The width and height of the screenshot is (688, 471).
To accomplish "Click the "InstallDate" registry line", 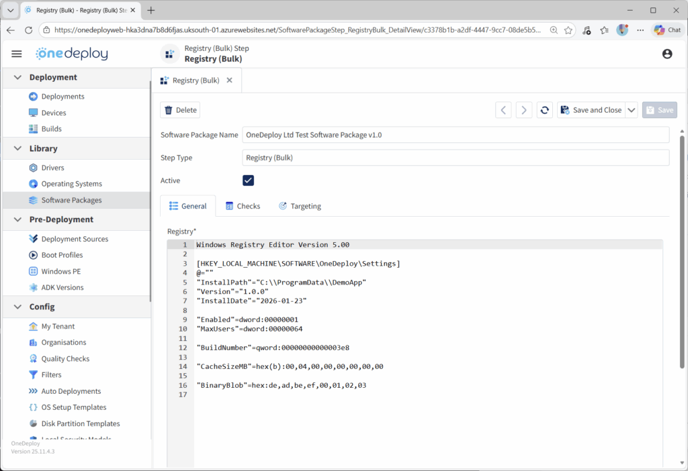I will pos(252,301).
